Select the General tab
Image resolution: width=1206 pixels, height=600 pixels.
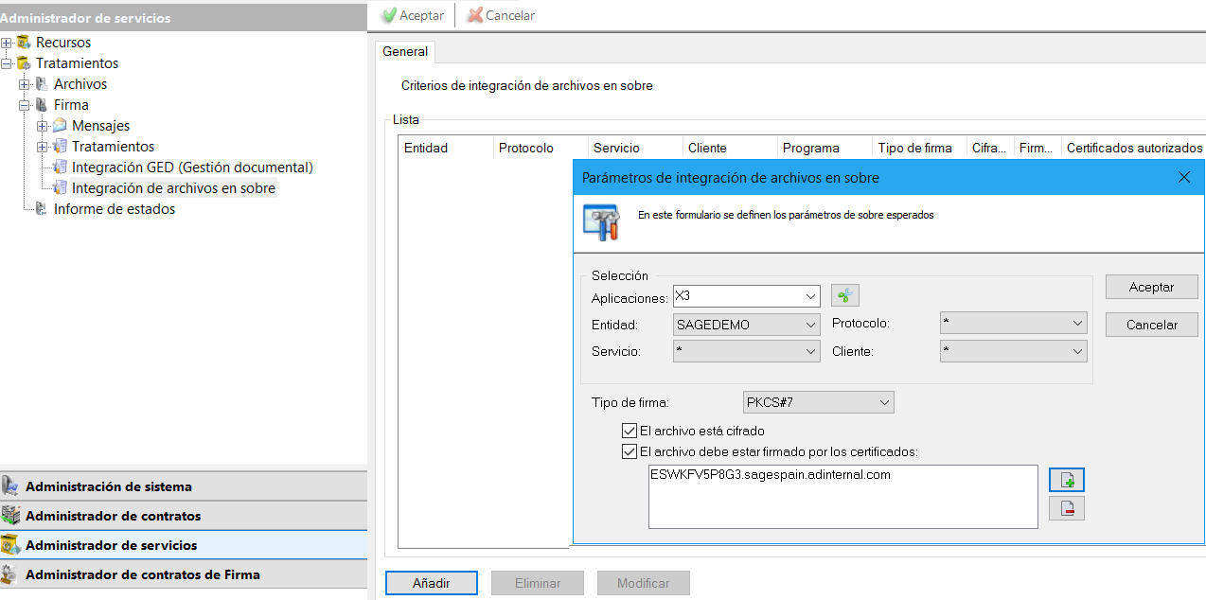click(405, 52)
